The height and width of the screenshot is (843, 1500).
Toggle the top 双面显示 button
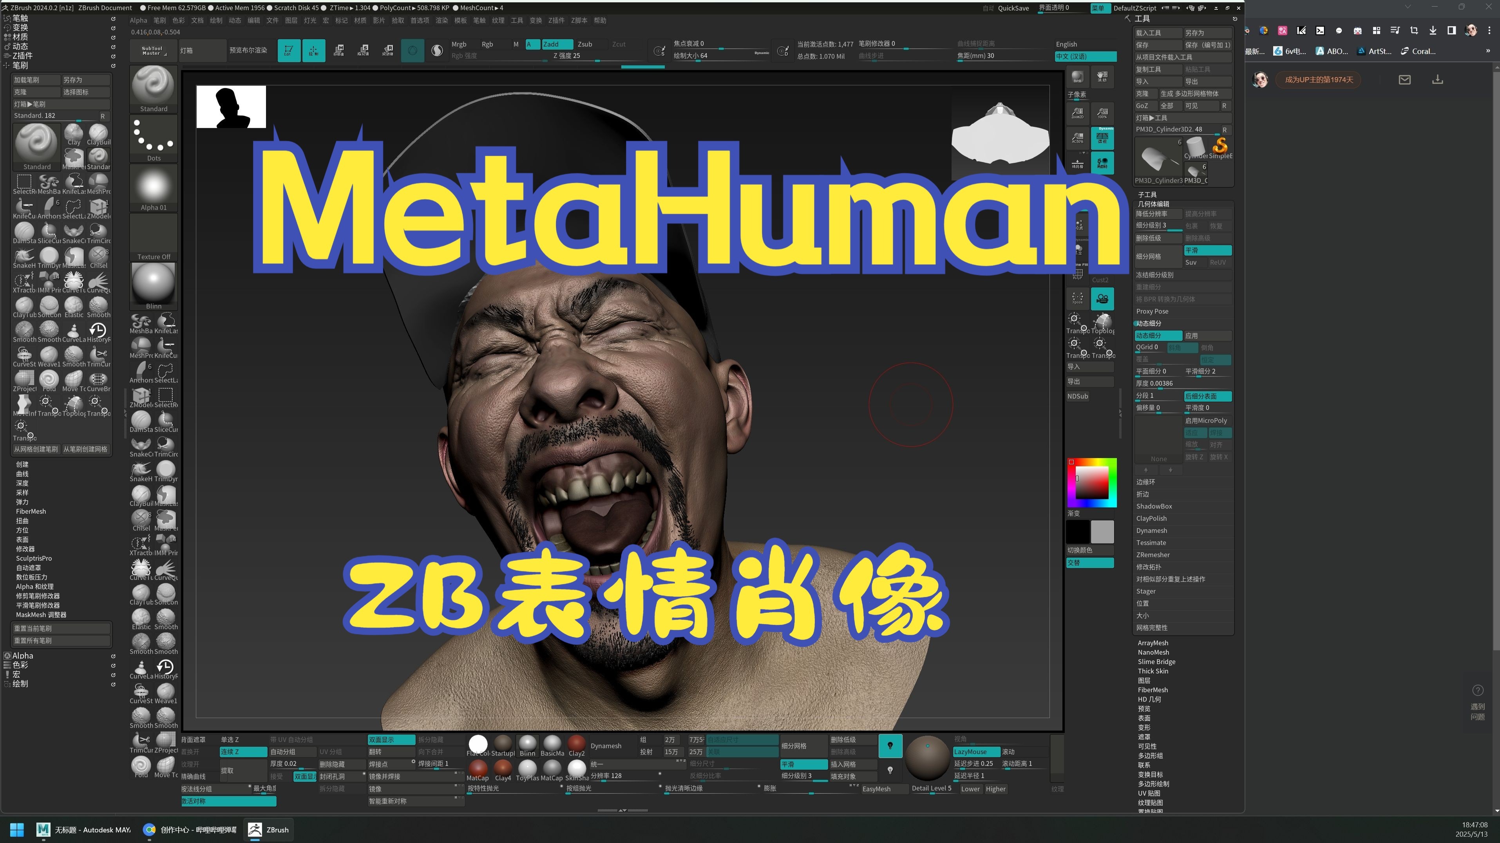(x=391, y=739)
